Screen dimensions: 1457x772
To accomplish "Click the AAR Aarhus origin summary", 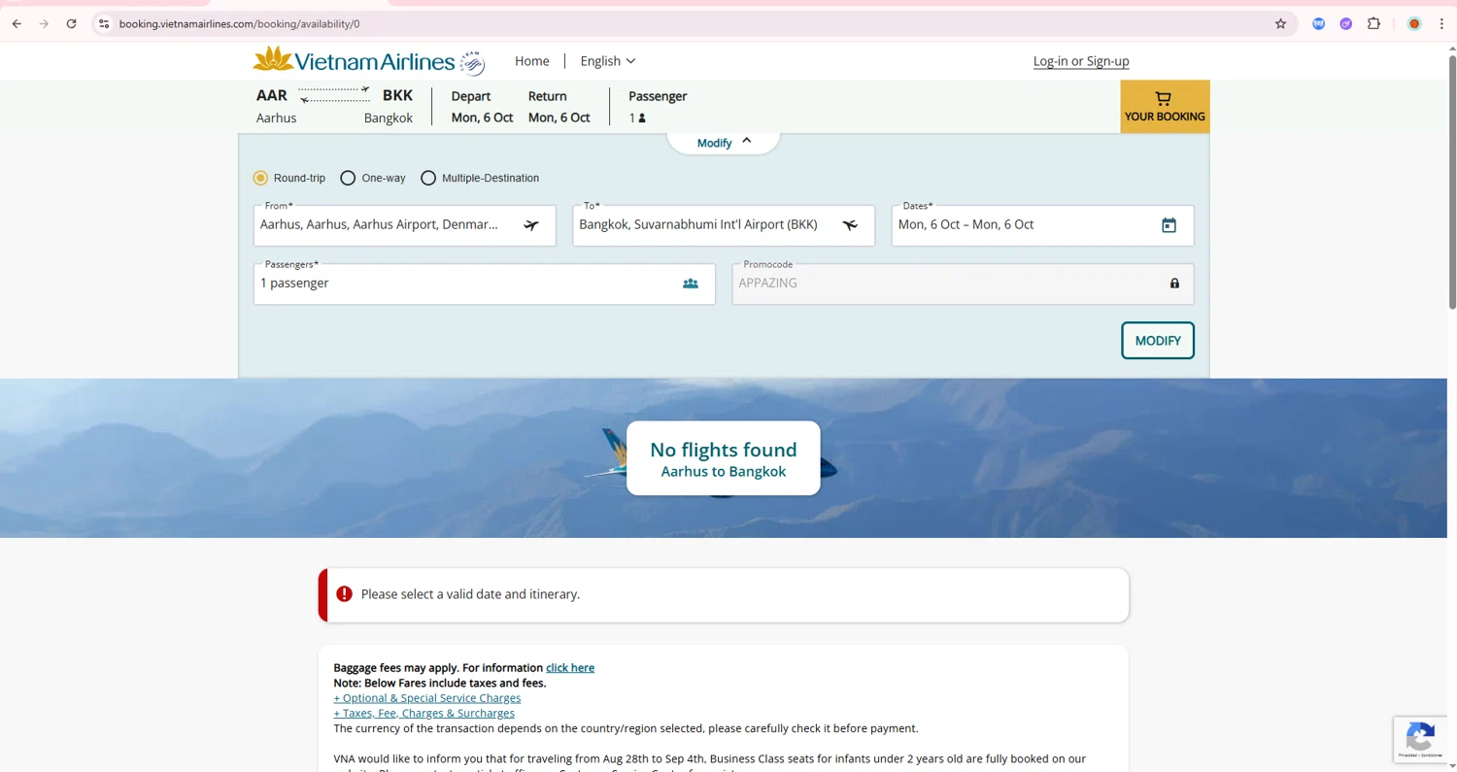I will click(x=276, y=107).
